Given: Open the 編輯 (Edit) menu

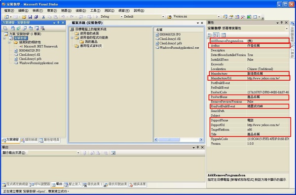Looking at the screenshot, I should [23, 10].
